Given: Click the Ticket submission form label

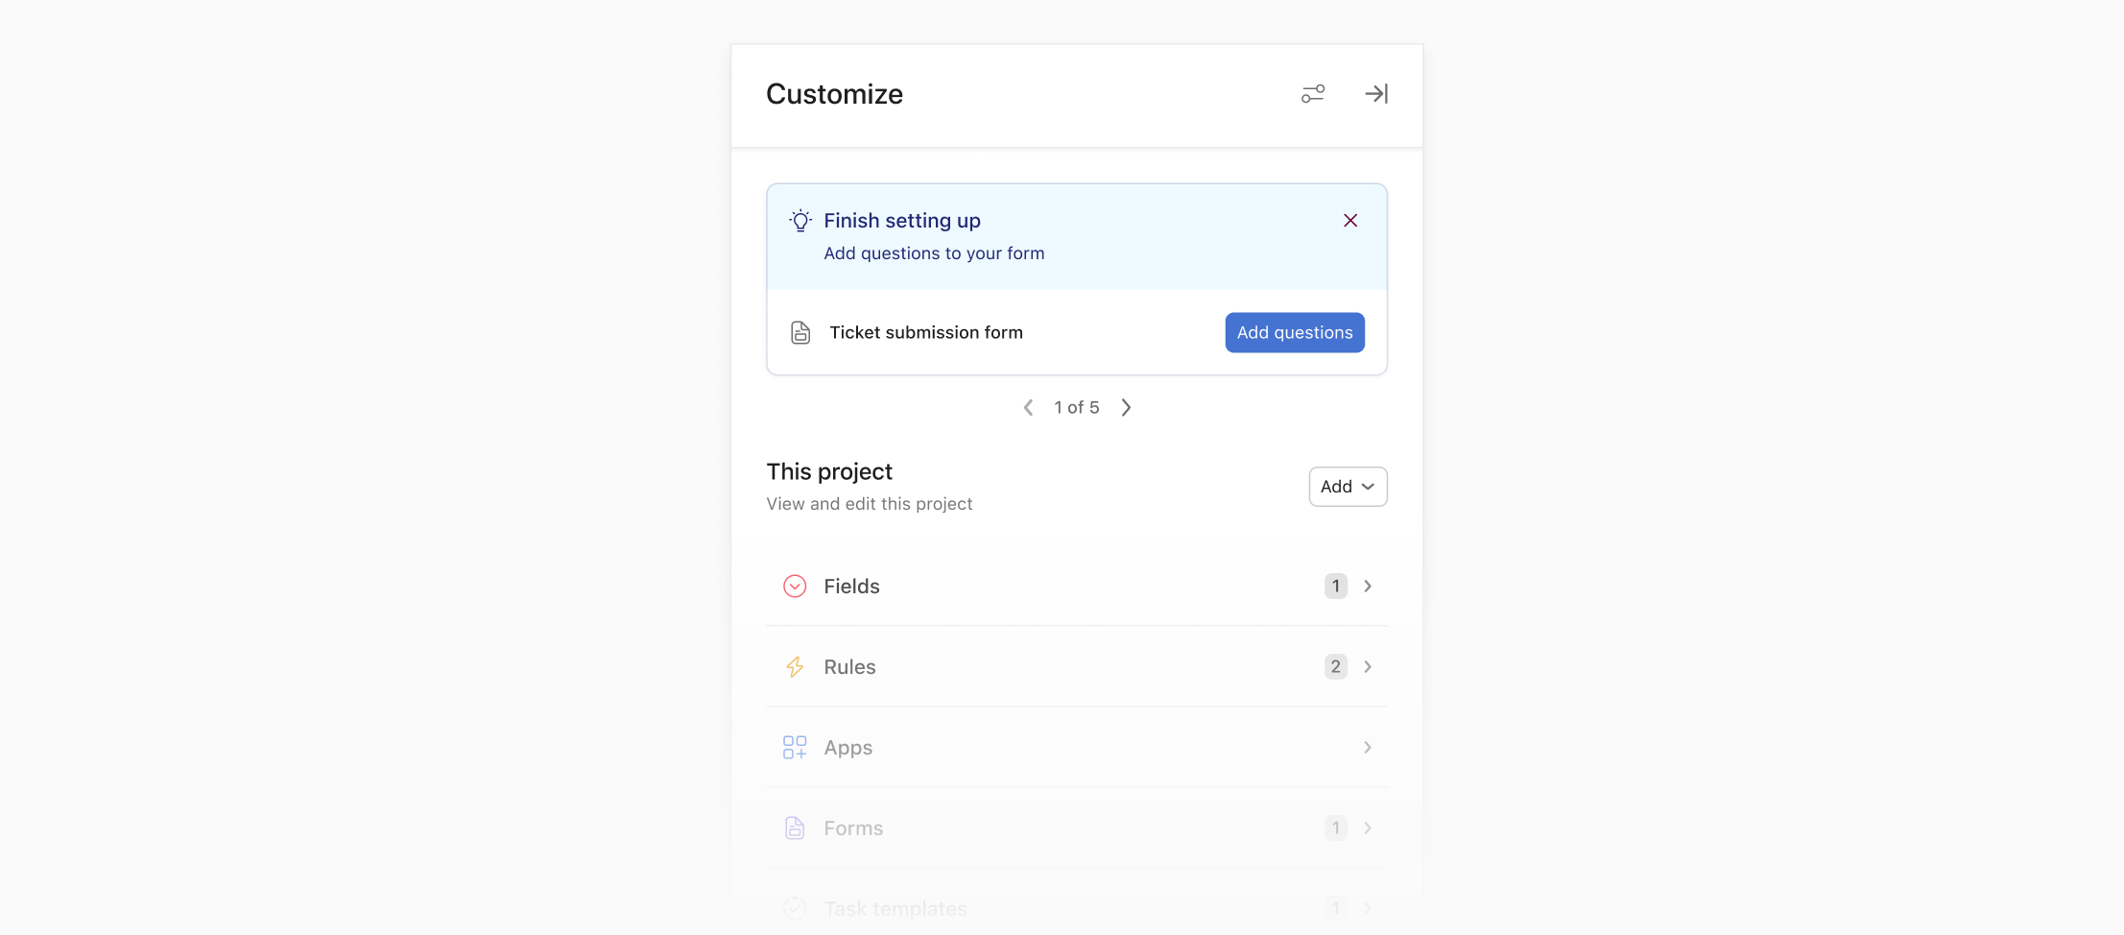Looking at the screenshot, I should tap(926, 333).
